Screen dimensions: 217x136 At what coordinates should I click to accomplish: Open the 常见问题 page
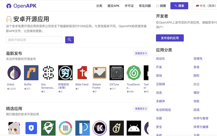click(145, 6)
